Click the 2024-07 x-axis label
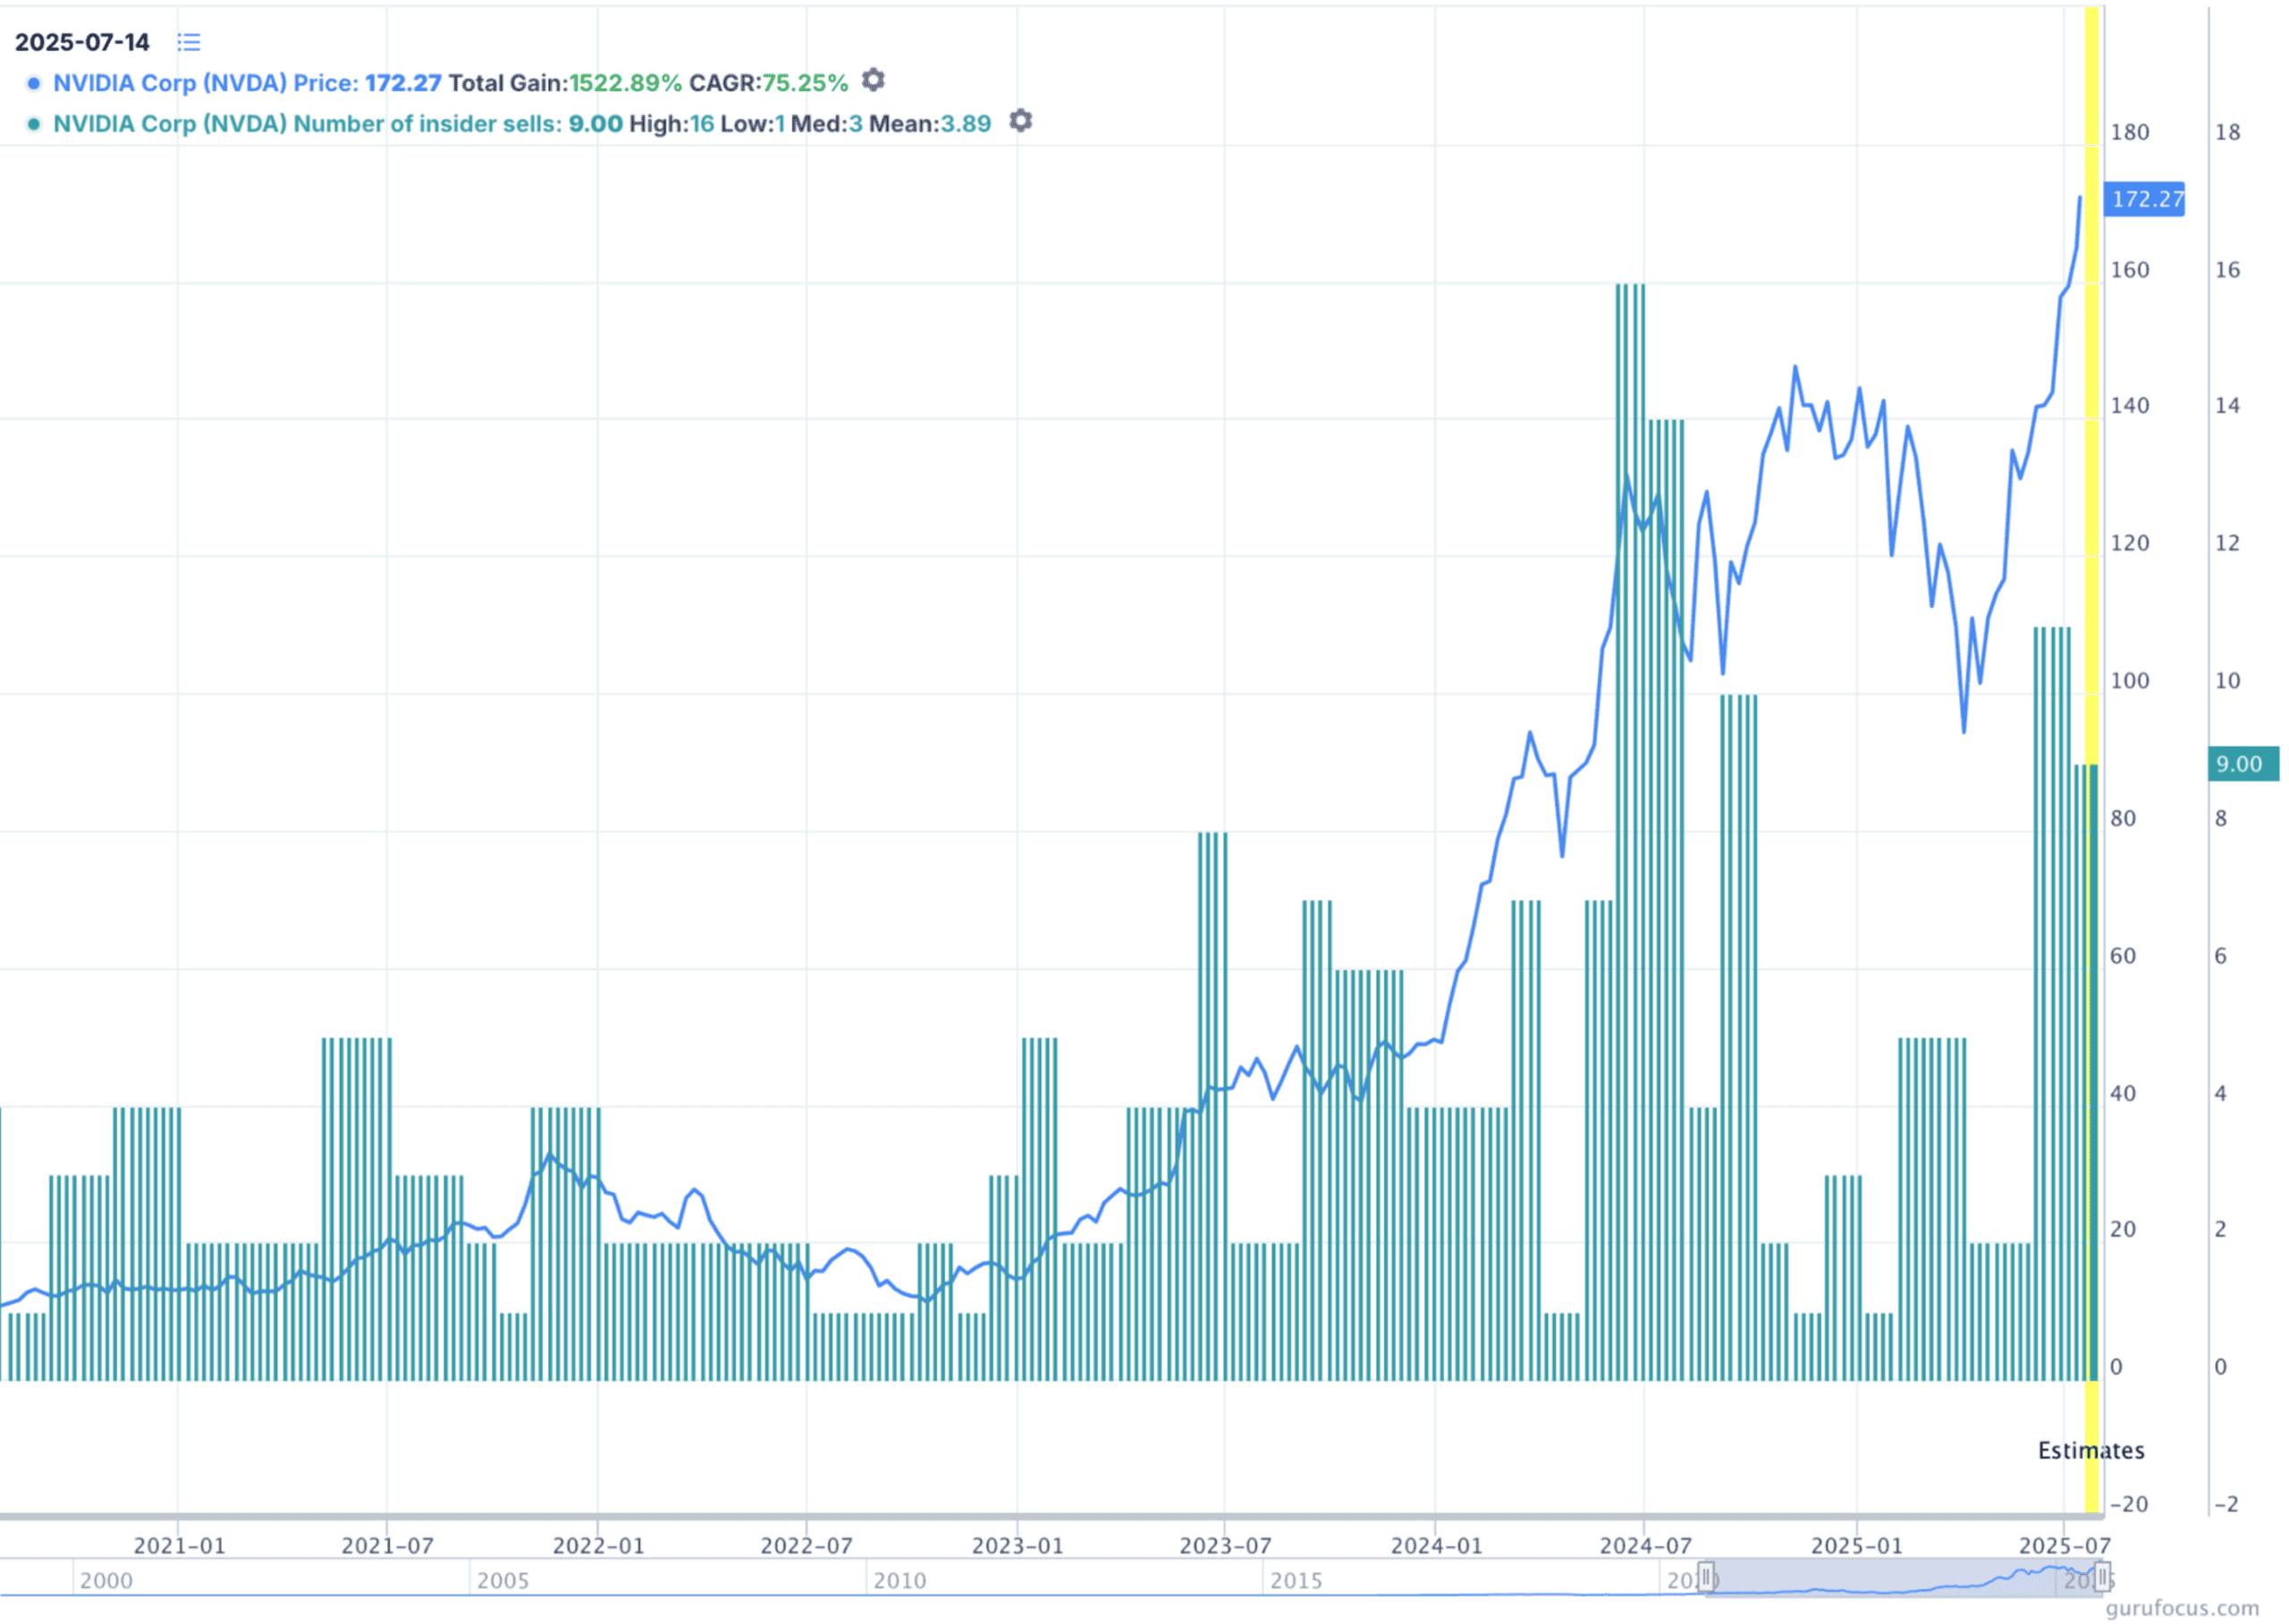Screen dimensions: 2289x1624 [1645, 1546]
